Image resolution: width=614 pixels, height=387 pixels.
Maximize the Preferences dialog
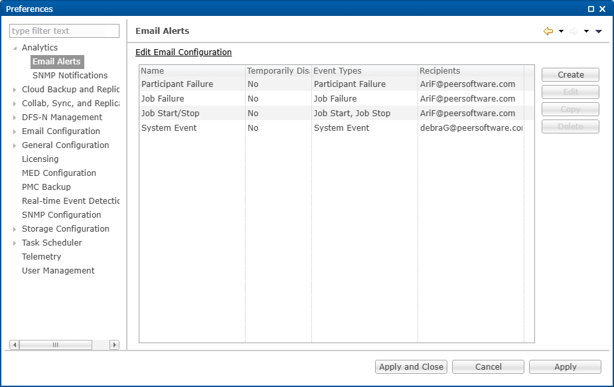pos(591,9)
